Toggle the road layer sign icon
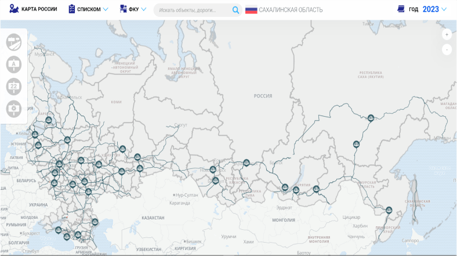457x256 pixels. click(x=14, y=42)
